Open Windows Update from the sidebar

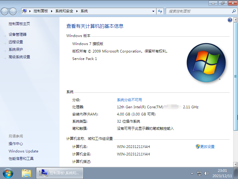click(23, 151)
